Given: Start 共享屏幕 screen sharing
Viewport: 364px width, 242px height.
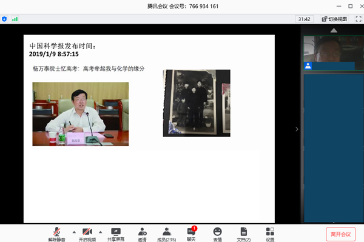Looking at the screenshot, I should point(116,234).
